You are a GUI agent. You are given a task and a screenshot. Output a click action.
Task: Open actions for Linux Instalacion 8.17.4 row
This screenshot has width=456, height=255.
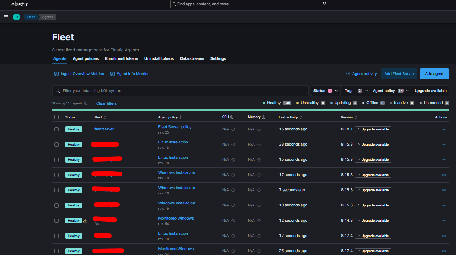pos(444,236)
